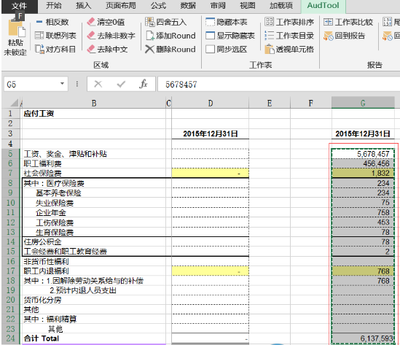
Task: Click 添加Round button
Action: coord(170,36)
